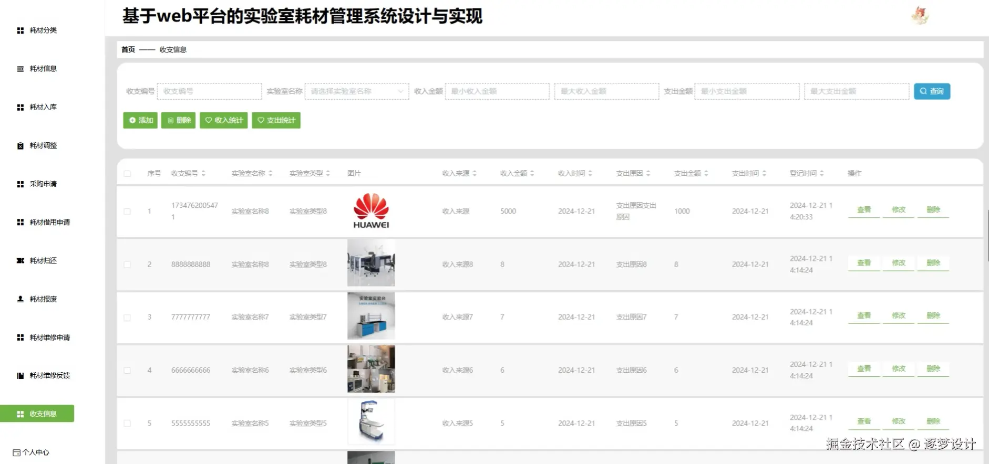Click the 耗材报废 person icon
The image size is (989, 464).
coord(20,299)
